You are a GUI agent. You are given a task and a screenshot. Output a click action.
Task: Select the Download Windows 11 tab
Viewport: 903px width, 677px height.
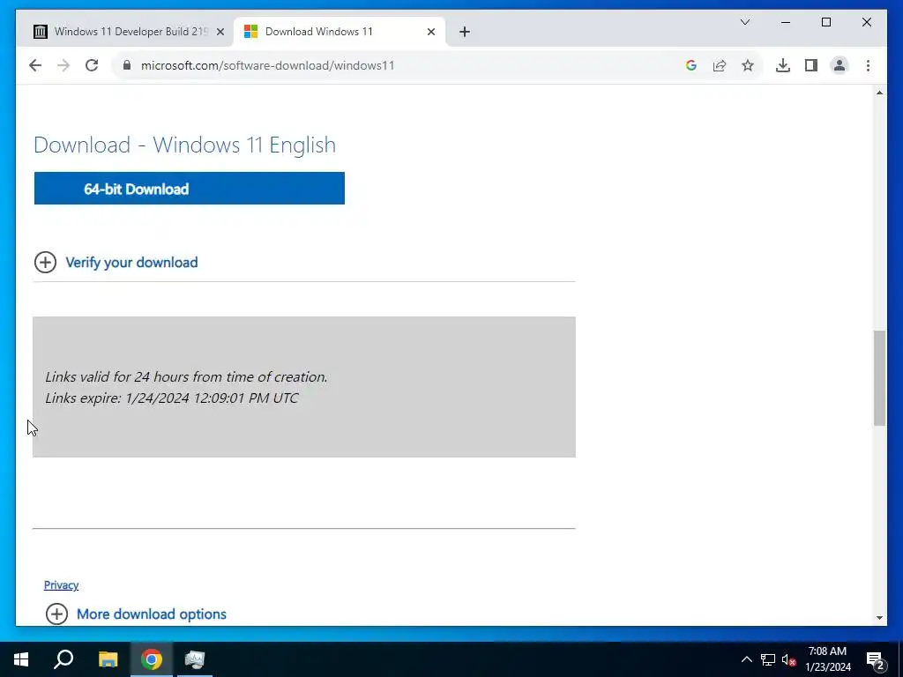click(339, 32)
